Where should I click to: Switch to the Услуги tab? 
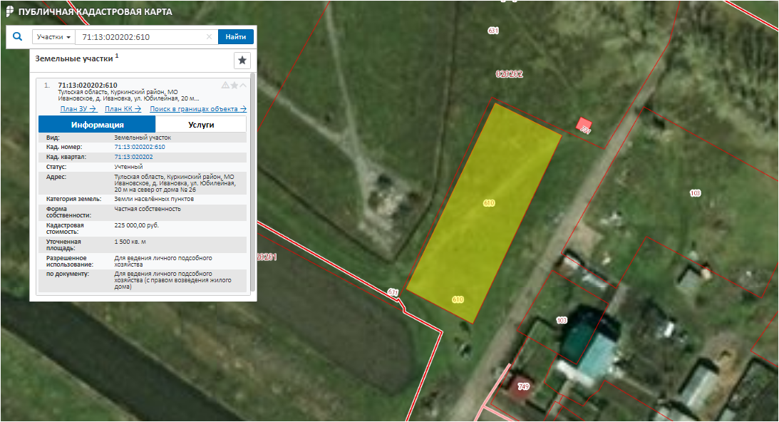click(201, 125)
